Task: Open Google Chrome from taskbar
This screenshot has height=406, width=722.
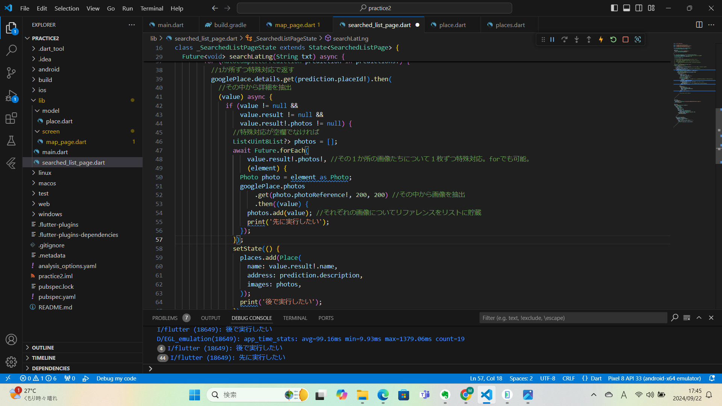Action: (466, 395)
